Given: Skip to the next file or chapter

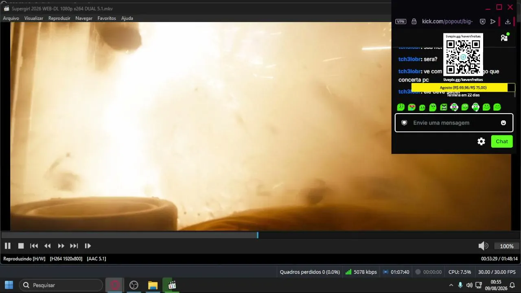Looking at the screenshot, I should pyautogui.click(x=74, y=246).
